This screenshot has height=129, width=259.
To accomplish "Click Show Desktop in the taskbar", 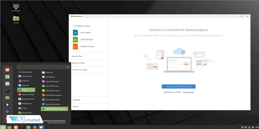I will click(x=9, y=127).
